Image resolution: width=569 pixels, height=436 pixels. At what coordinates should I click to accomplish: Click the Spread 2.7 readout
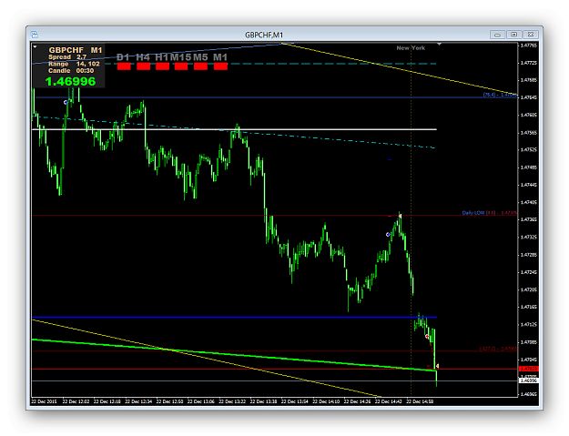[x=67, y=57]
